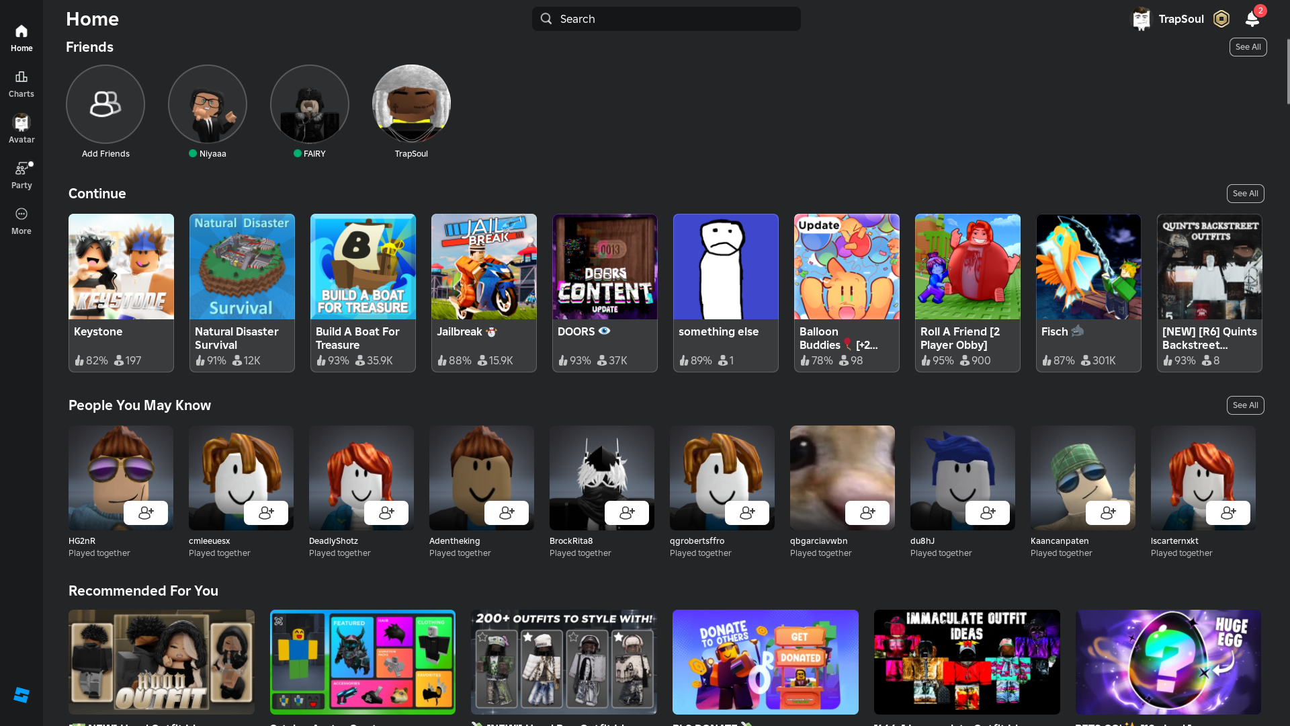
Task: Send friend request to cmleeuesx
Action: click(266, 513)
